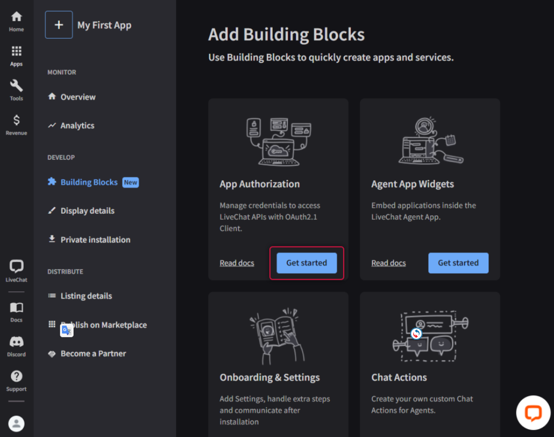Select Analytics in the sidebar
This screenshot has width=554, height=437.
(77, 126)
